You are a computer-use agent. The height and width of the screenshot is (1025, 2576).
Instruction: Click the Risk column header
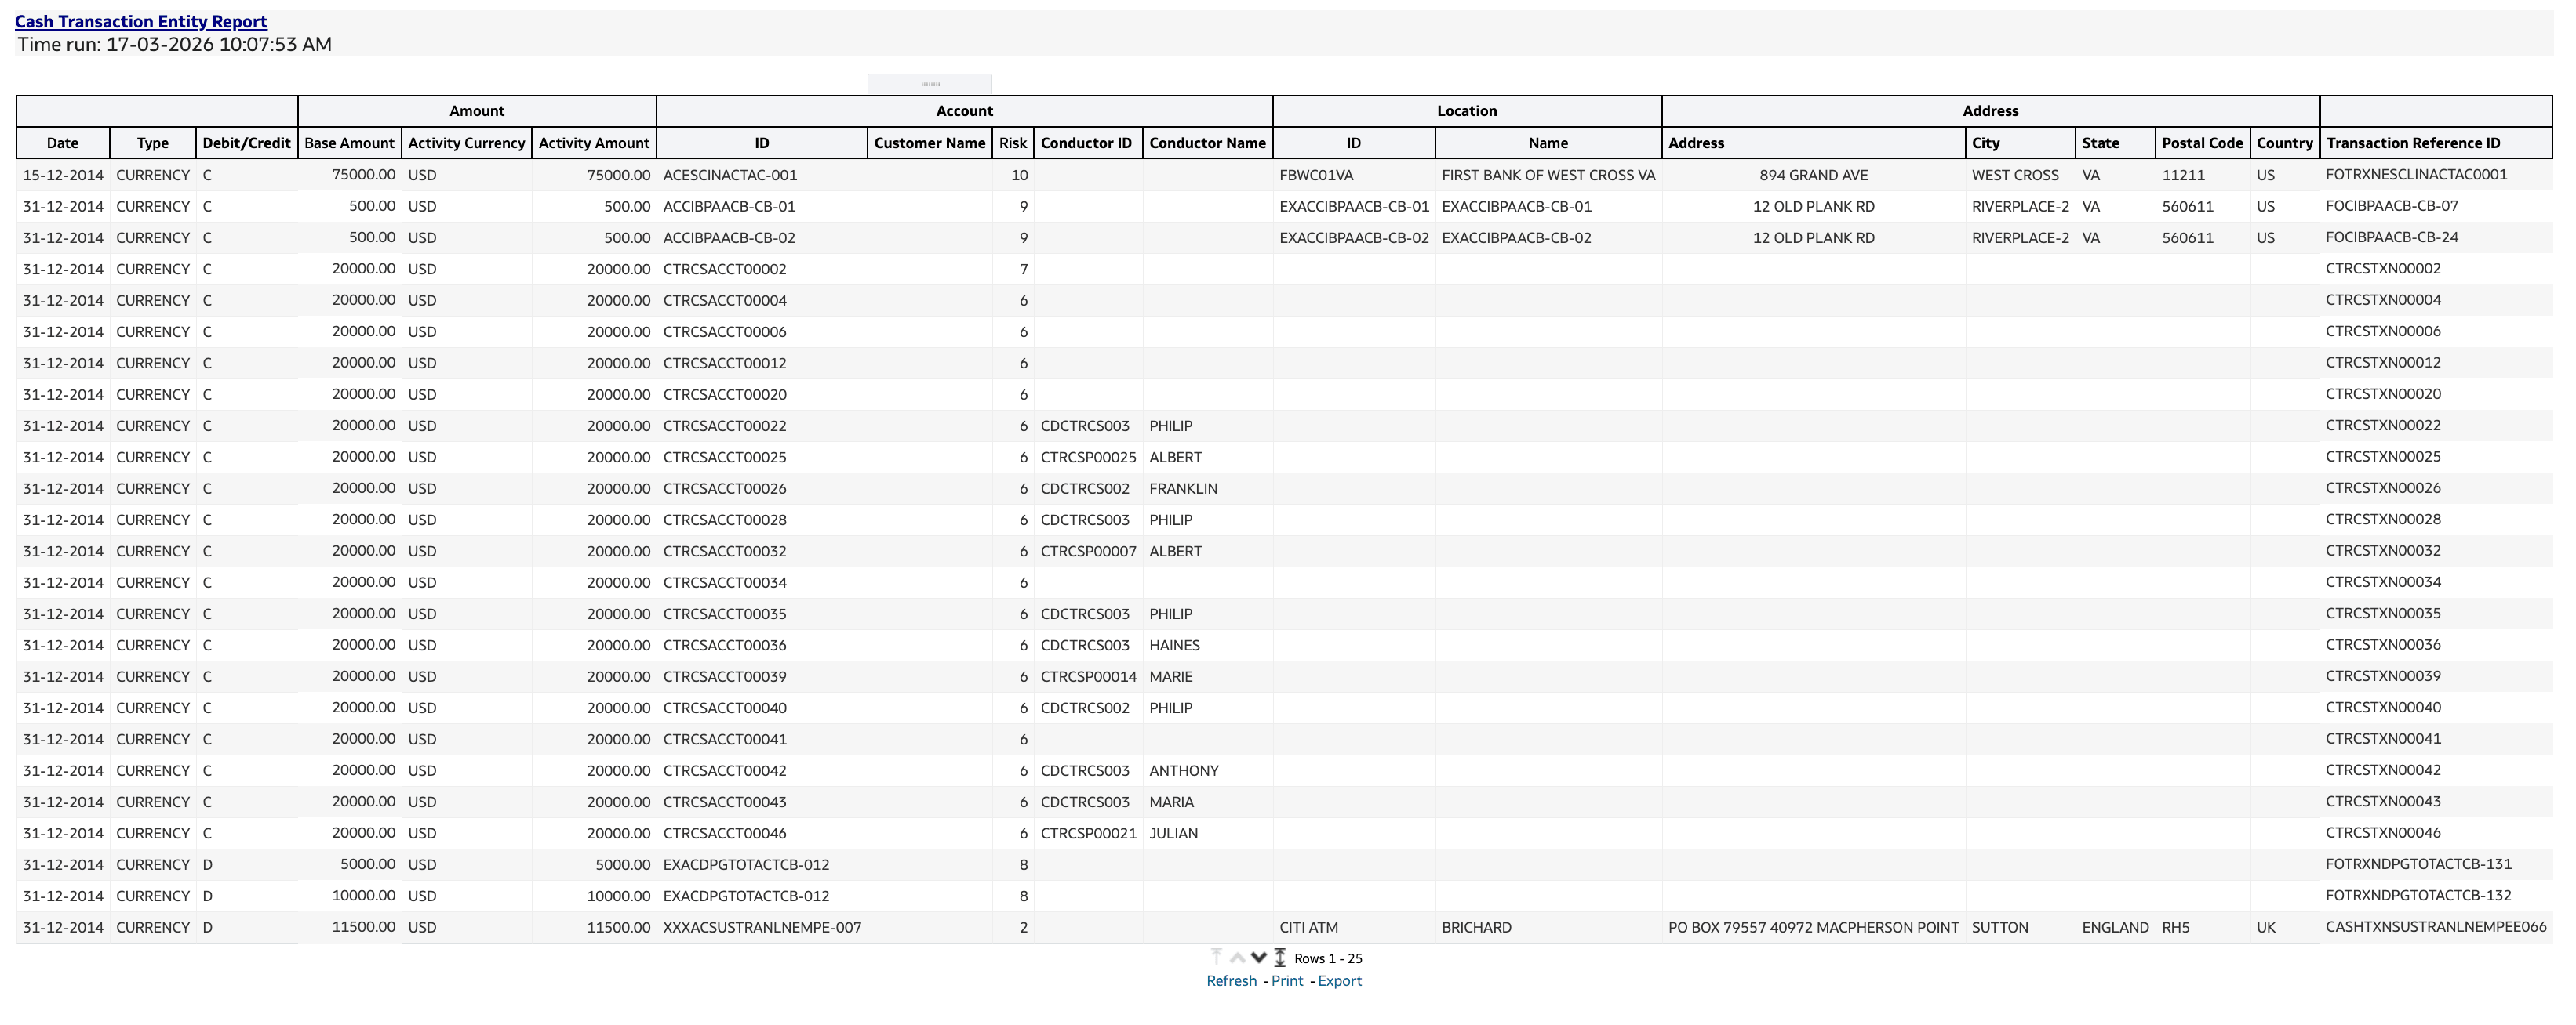pyautogui.click(x=1013, y=143)
